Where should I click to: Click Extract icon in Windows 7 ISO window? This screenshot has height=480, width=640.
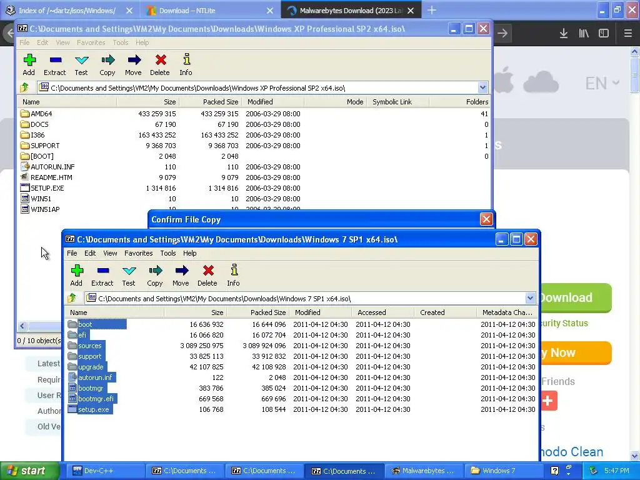pyautogui.click(x=103, y=271)
